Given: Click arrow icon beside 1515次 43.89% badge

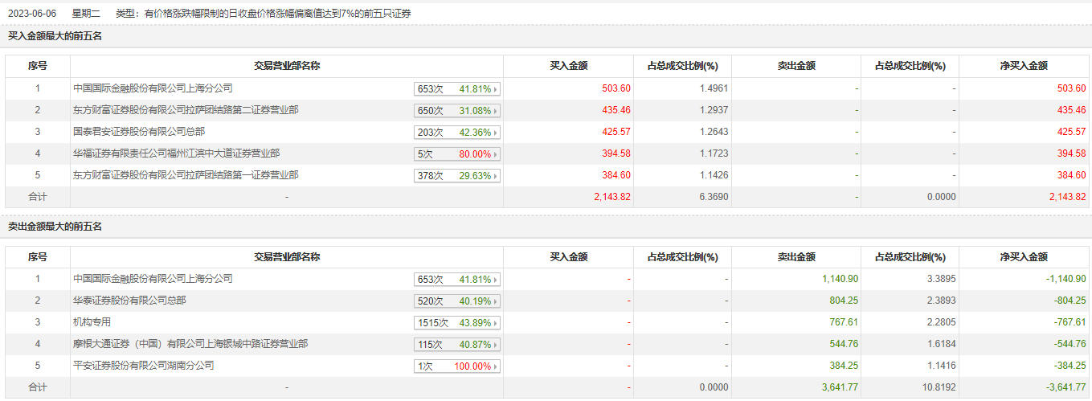Looking at the screenshot, I should coord(495,323).
